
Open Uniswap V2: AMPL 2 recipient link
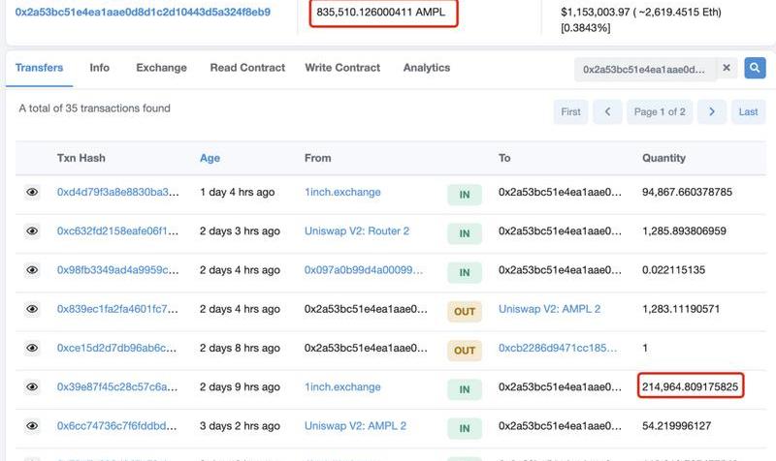(x=549, y=309)
